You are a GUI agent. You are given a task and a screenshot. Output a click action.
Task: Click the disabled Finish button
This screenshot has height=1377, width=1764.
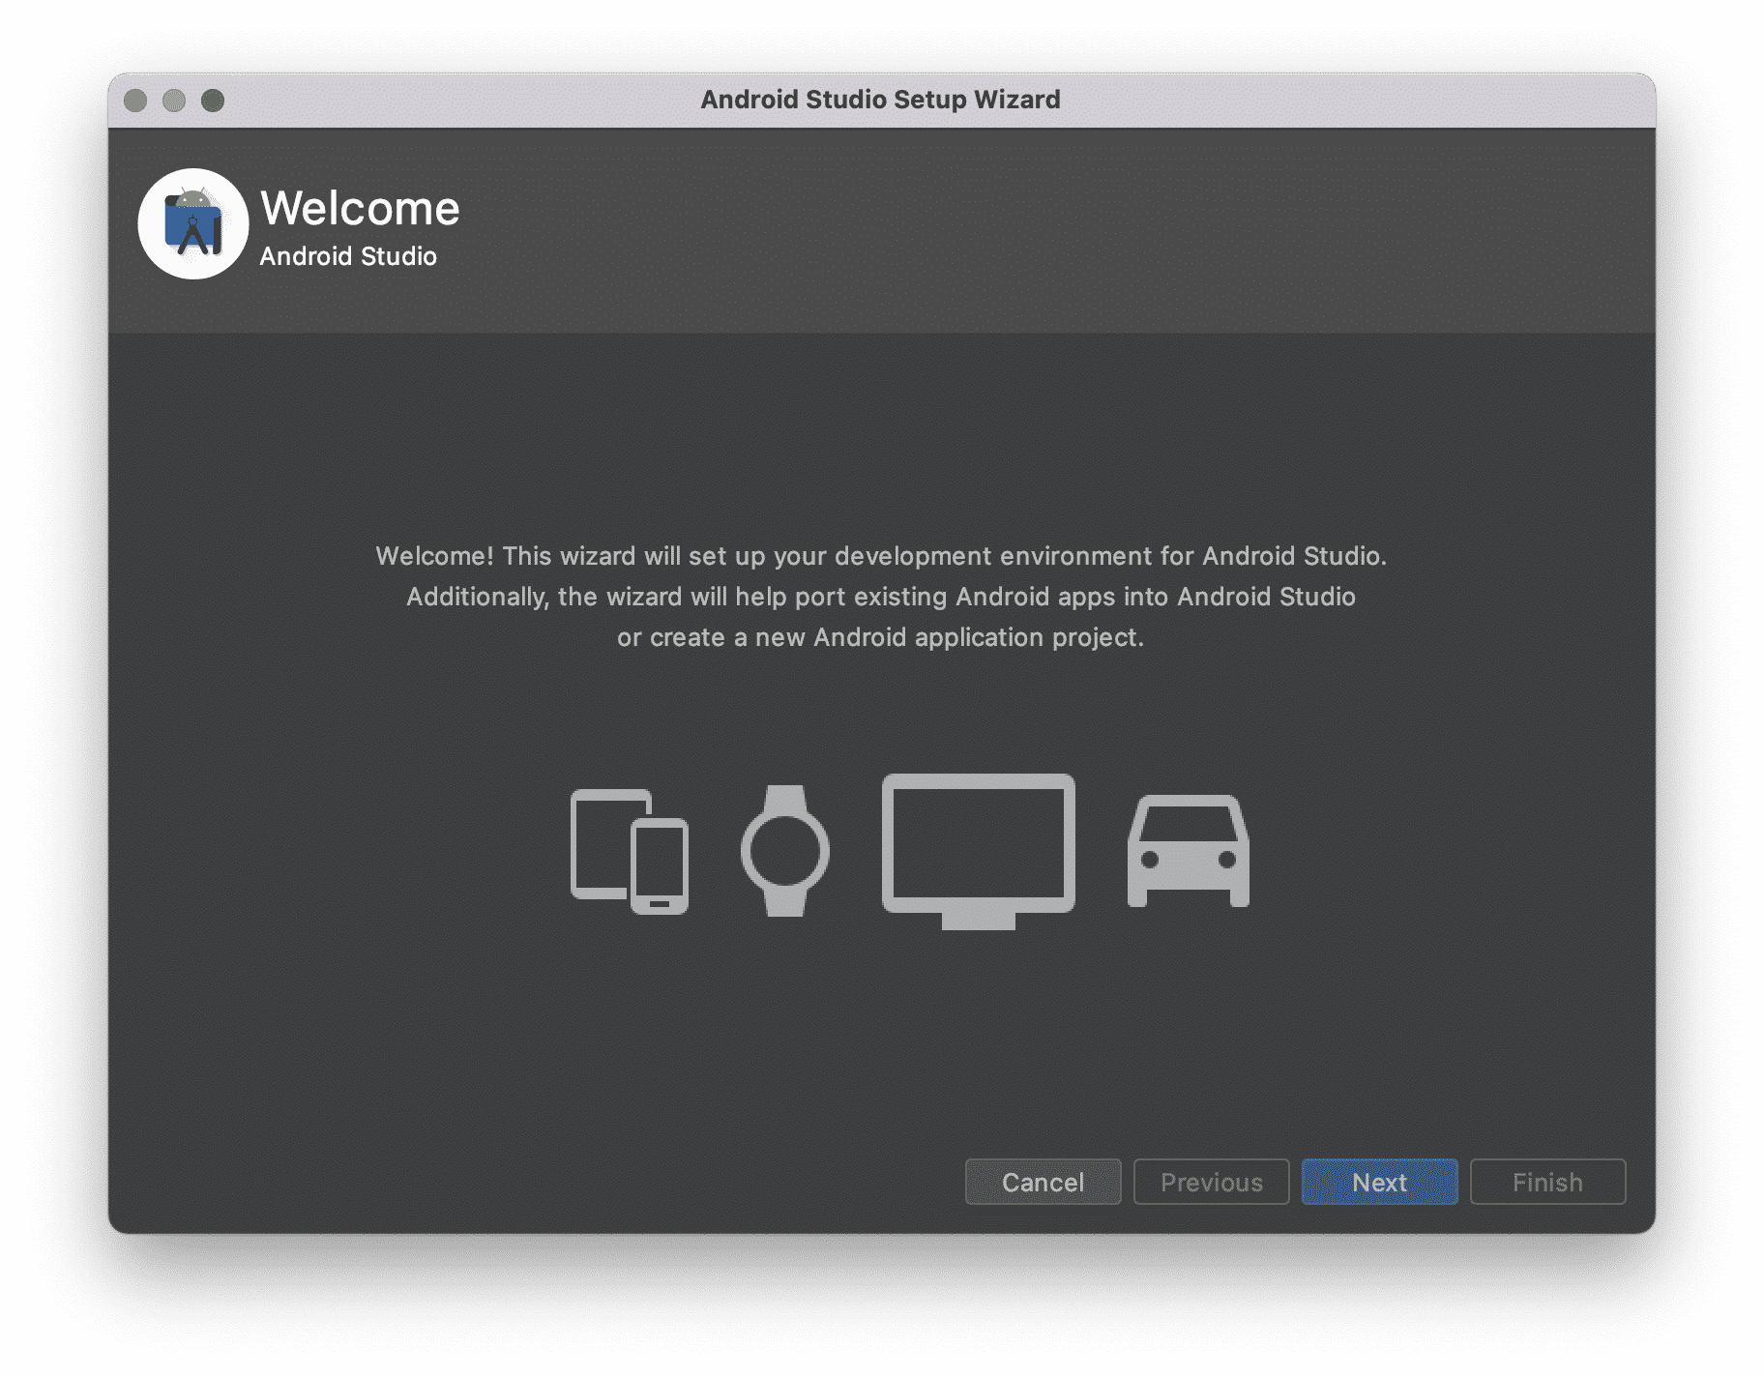tap(1547, 1182)
